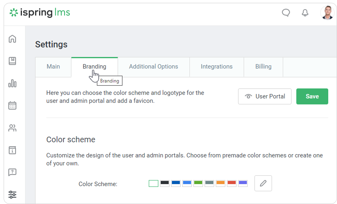Switch to the Billing tab
The image size is (337, 204).
click(263, 67)
